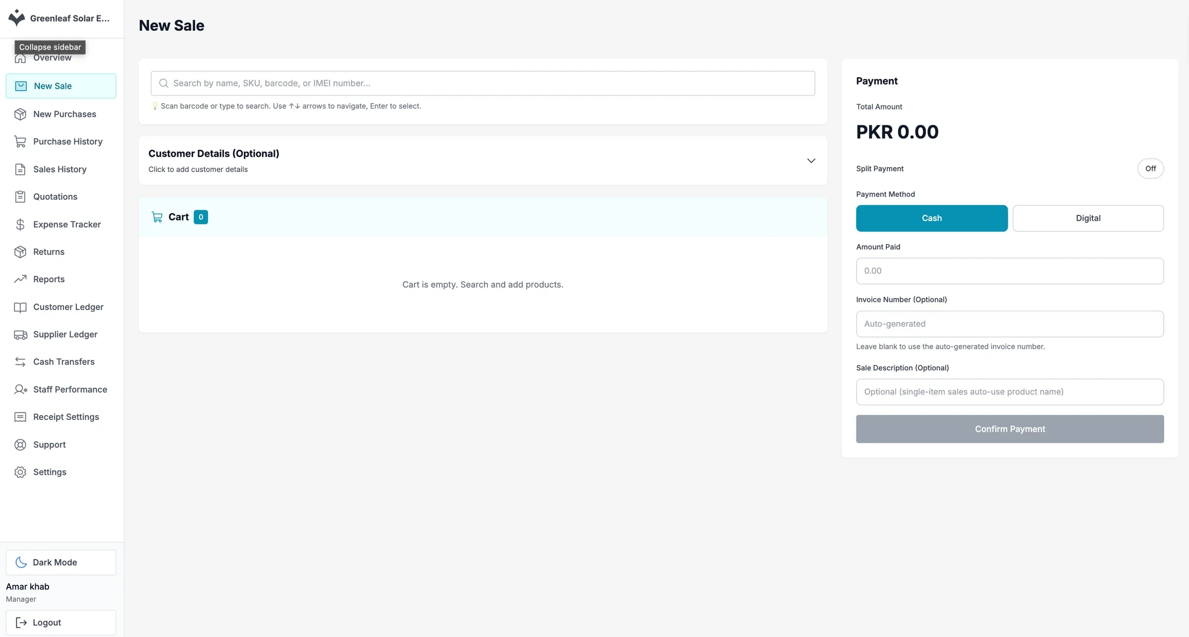The width and height of the screenshot is (1189, 637).
Task: Navigate to Cash Transfers
Action: point(61,362)
